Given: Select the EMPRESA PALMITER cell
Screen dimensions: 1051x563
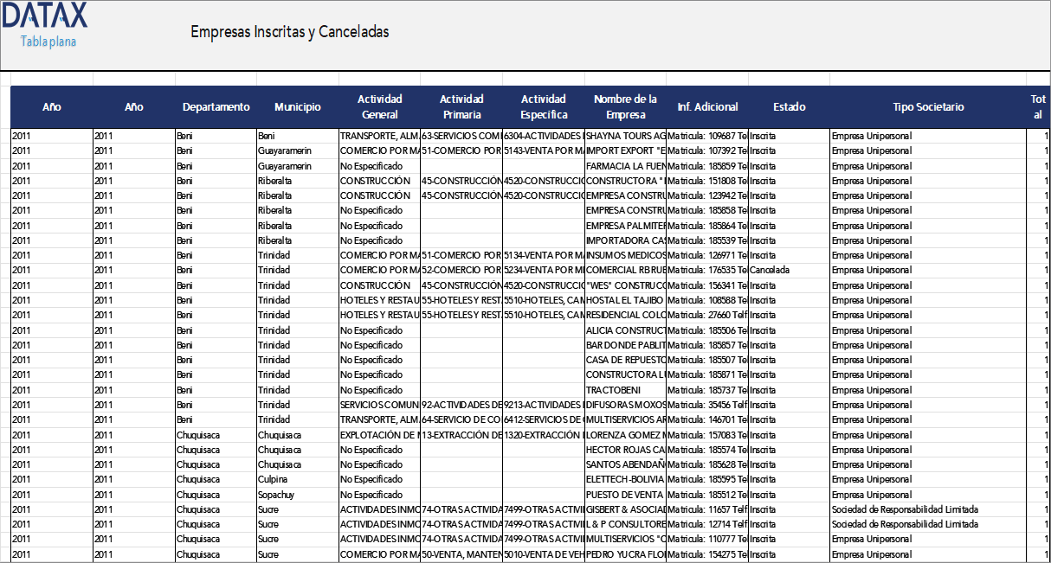Looking at the screenshot, I should coord(626,226).
